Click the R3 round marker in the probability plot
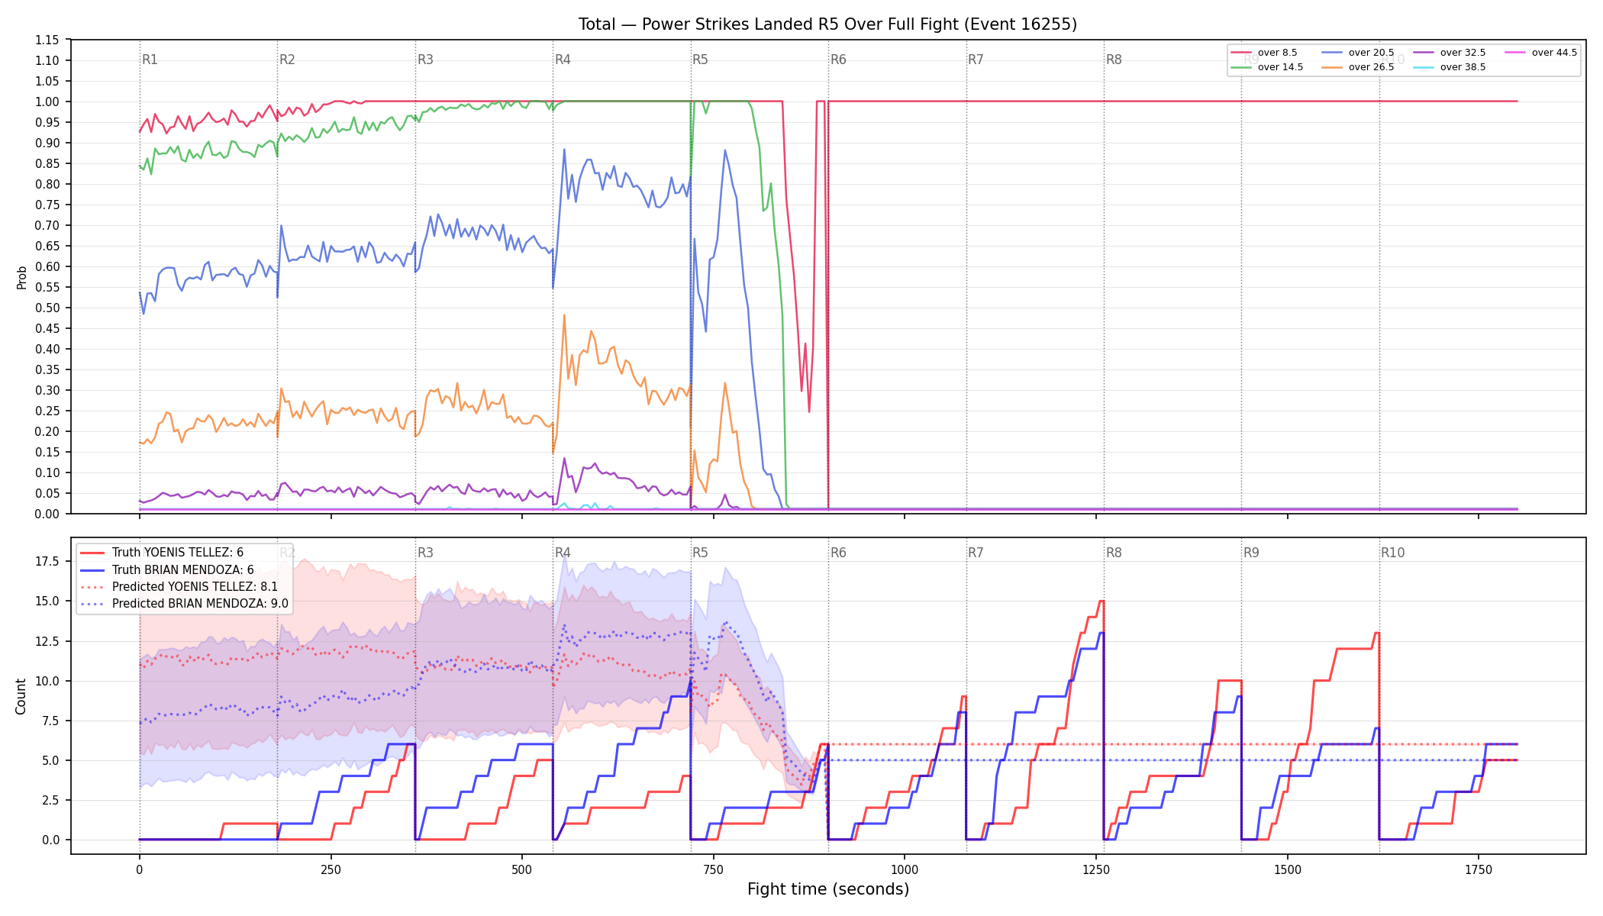This screenshot has width=1603, height=916. click(425, 60)
